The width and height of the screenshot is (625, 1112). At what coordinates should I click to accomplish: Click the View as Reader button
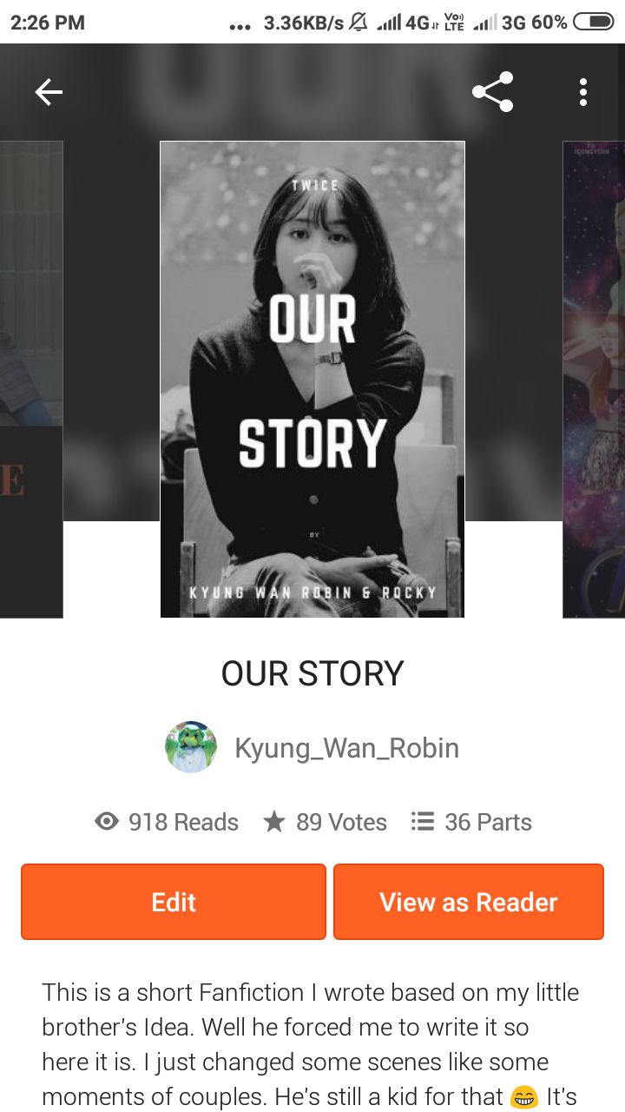pos(469,902)
